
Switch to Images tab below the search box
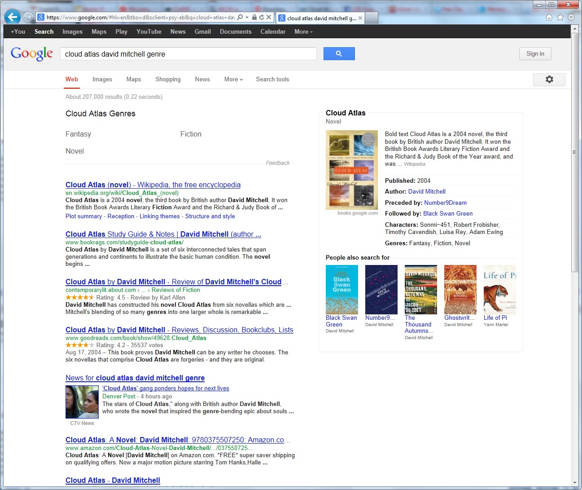(102, 79)
